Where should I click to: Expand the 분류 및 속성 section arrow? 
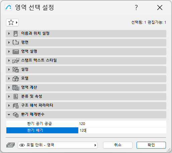tap(9, 96)
